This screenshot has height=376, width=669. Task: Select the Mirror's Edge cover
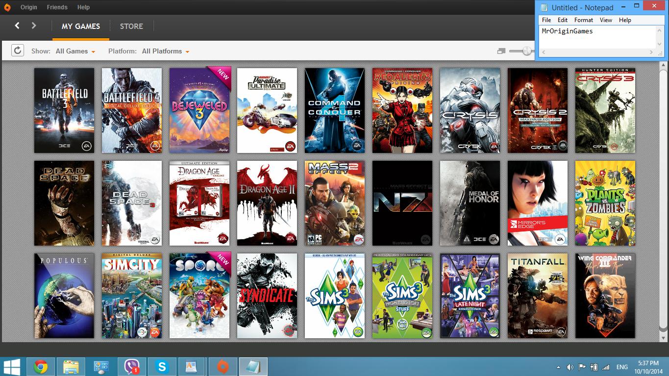pyautogui.click(x=538, y=203)
